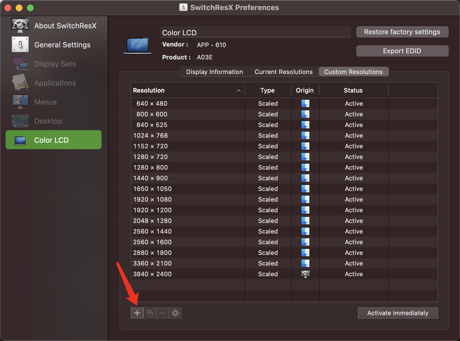Image resolution: width=460 pixels, height=341 pixels.
Task: Open the General Settings label
Action: (62, 45)
